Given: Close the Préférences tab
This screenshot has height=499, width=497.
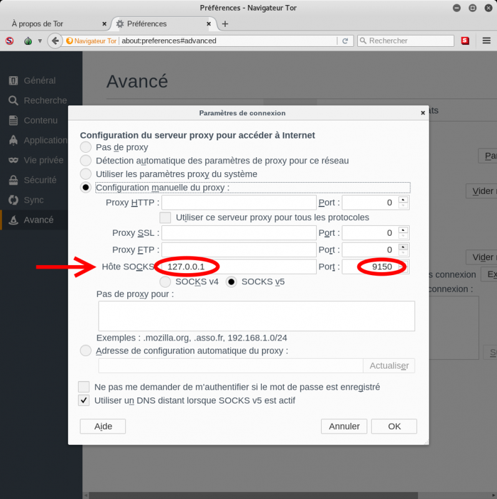Looking at the screenshot, I should pos(209,24).
